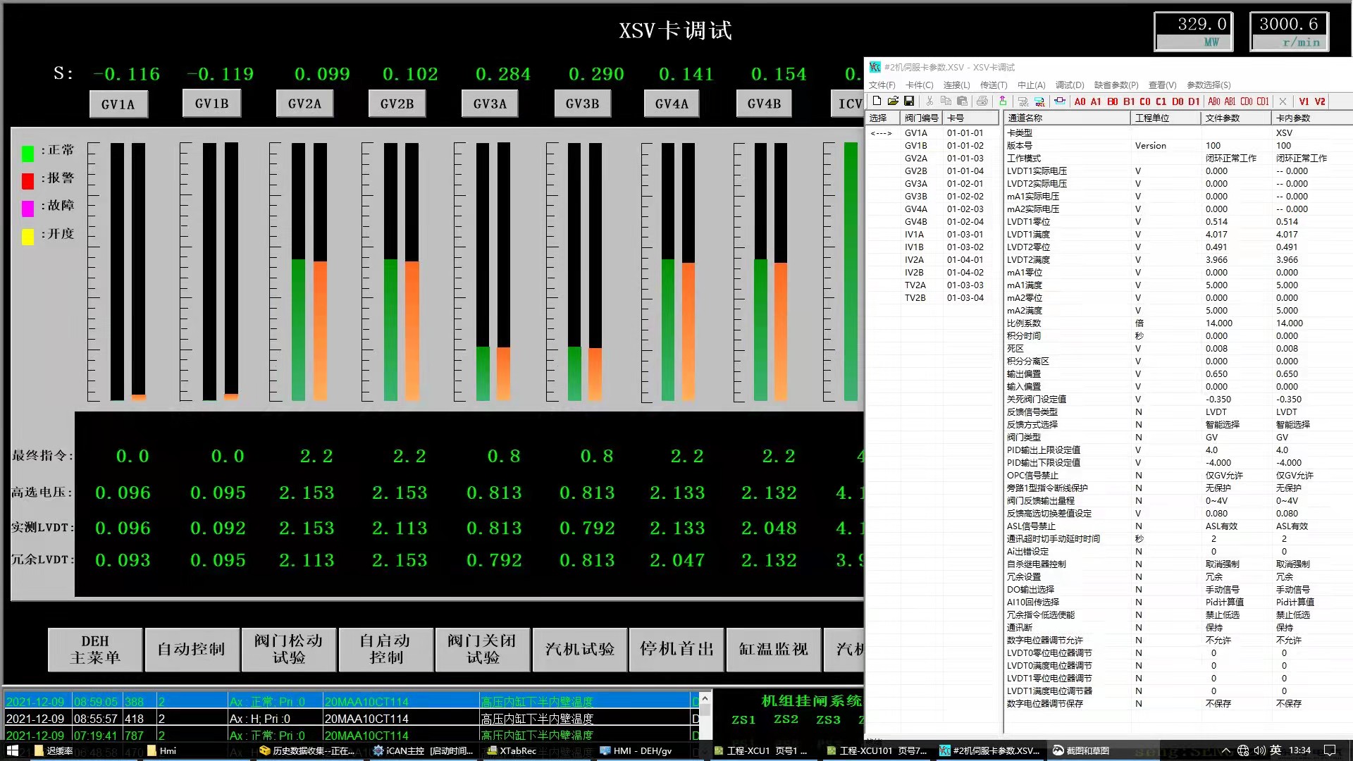Open the 文件(F) menu
Screen dimensions: 1353x761
(882, 85)
